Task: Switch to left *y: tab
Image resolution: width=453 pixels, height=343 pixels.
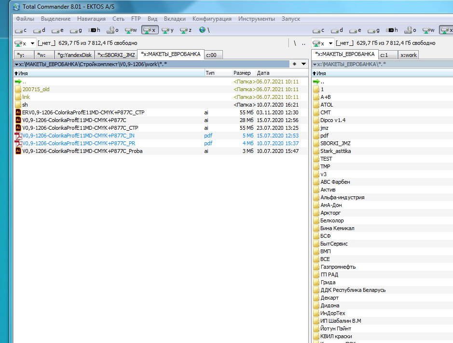Action: click(24, 55)
